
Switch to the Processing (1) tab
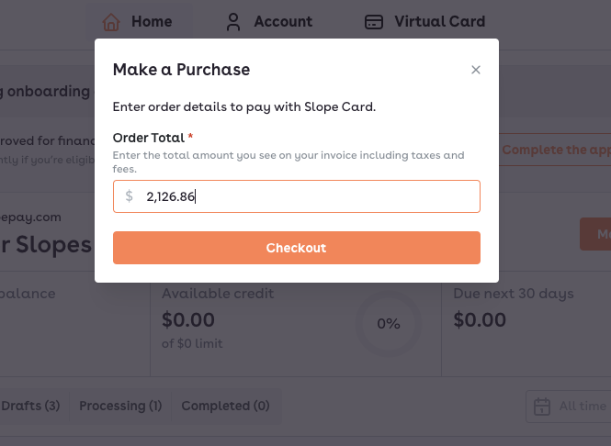click(x=120, y=406)
